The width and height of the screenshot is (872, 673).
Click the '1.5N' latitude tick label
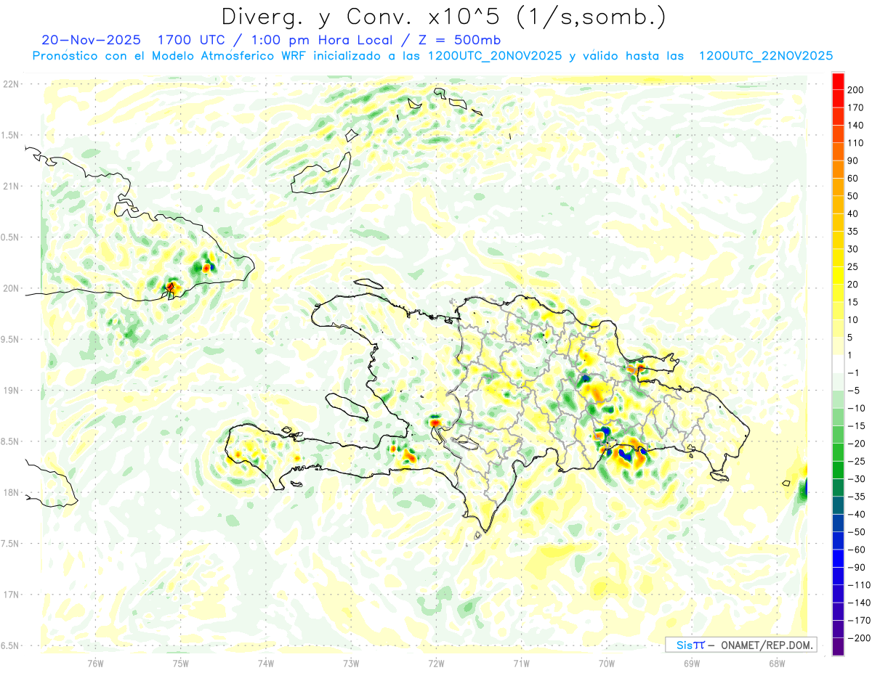click(10, 135)
